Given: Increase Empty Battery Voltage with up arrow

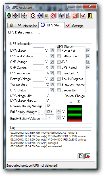Looking at the screenshot, I should tap(59, 116).
